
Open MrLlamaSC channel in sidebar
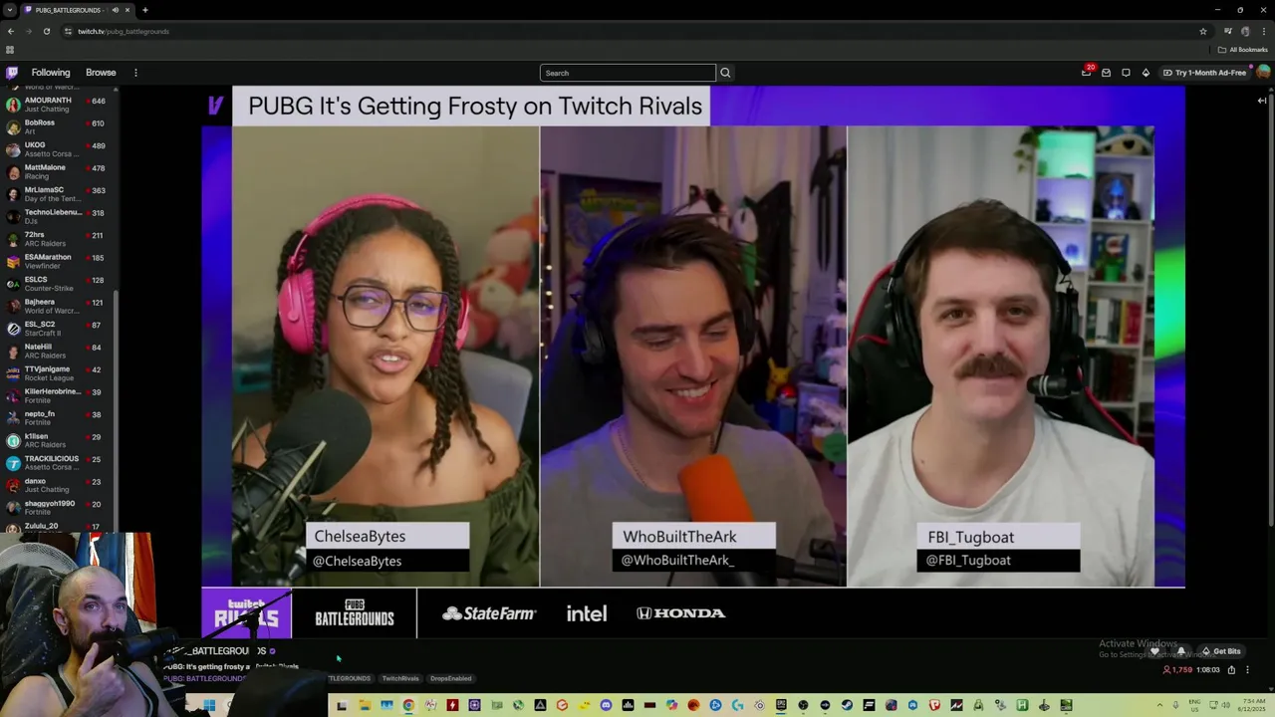(58, 194)
